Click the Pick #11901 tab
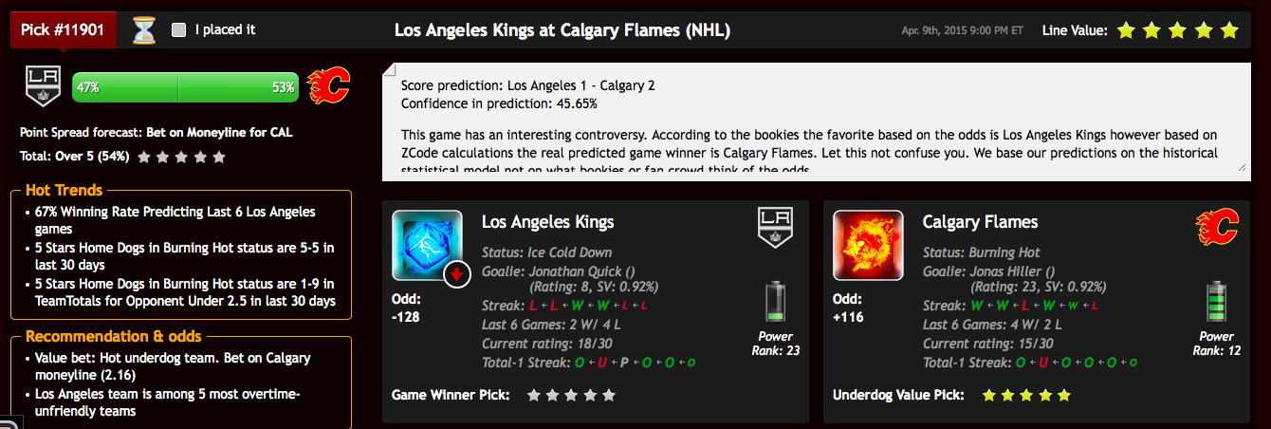The width and height of the screenshot is (1271, 429). click(x=64, y=29)
